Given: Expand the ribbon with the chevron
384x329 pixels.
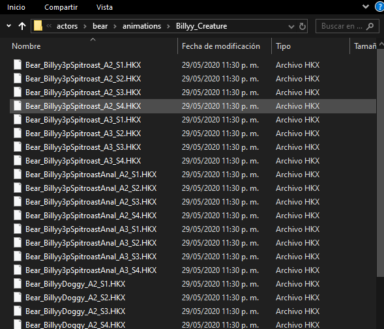Looking at the screenshot, I should click(x=366, y=7).
